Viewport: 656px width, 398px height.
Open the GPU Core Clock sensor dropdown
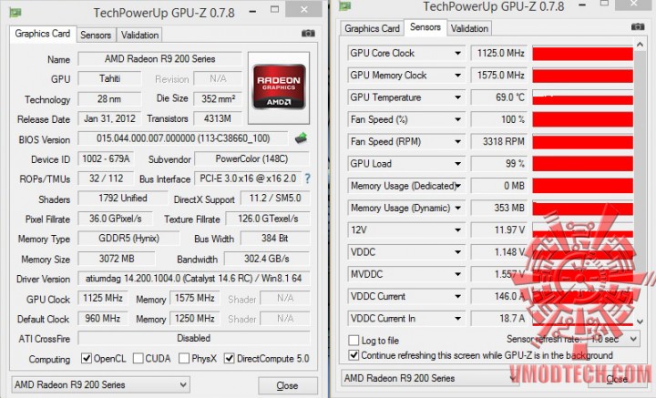pos(457,53)
